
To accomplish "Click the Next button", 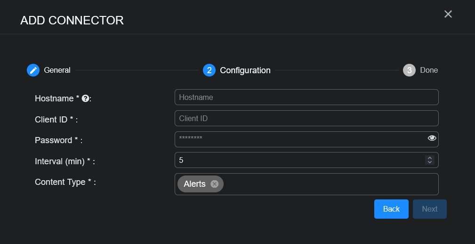I will [429, 209].
